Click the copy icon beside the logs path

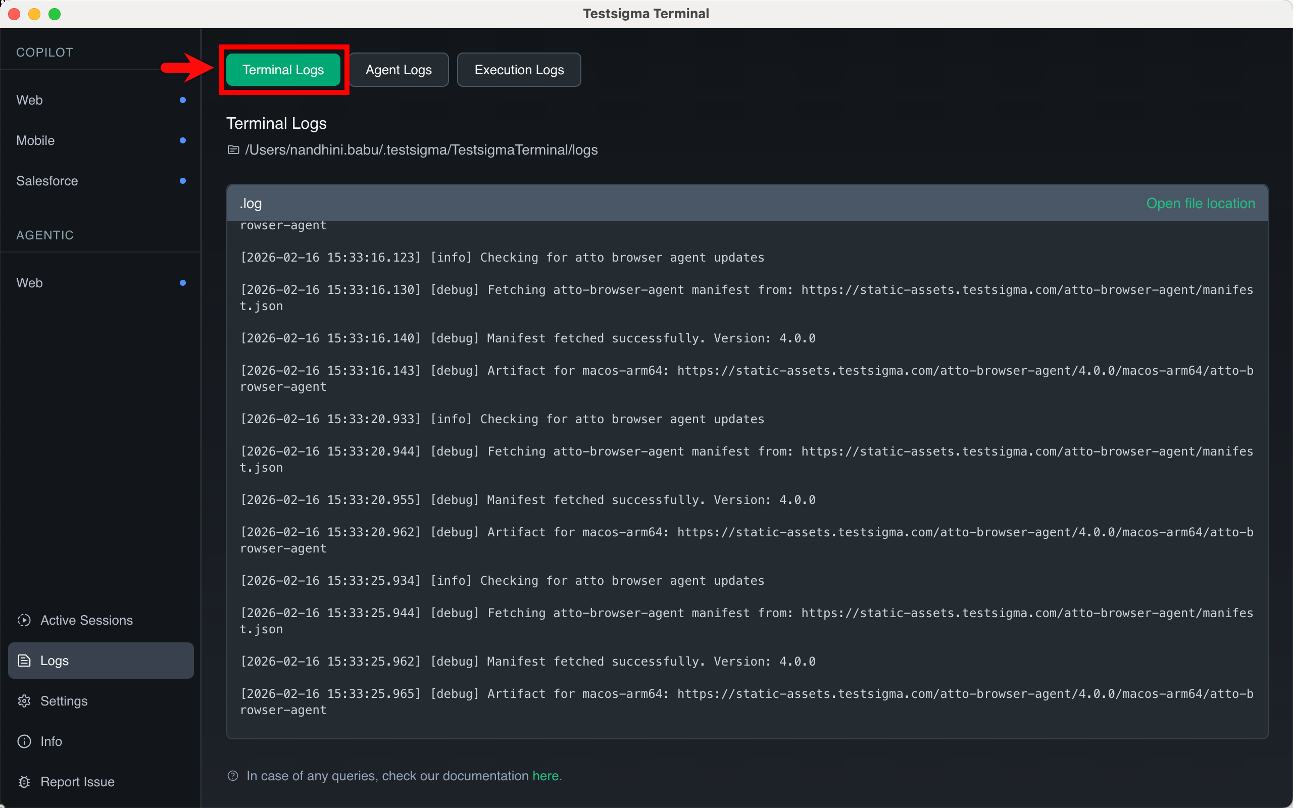click(x=233, y=149)
